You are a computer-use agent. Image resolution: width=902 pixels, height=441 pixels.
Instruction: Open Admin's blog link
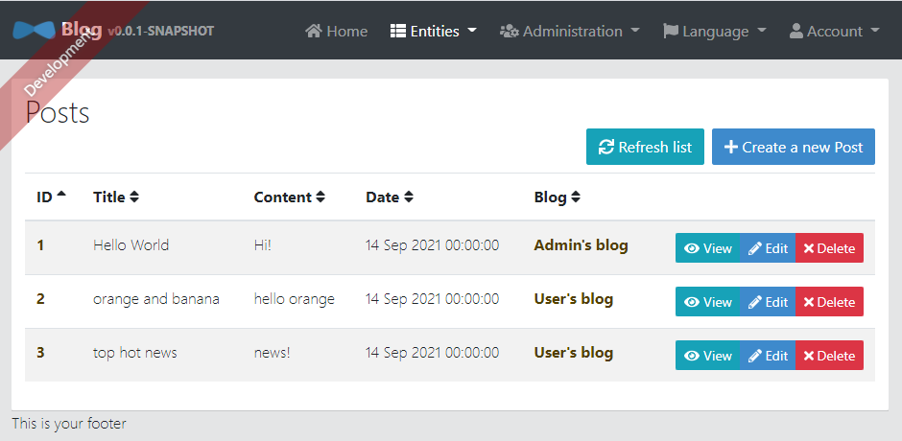coord(581,245)
